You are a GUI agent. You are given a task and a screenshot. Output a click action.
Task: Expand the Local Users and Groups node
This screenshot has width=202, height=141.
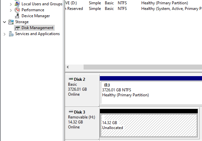click(x=11, y=4)
